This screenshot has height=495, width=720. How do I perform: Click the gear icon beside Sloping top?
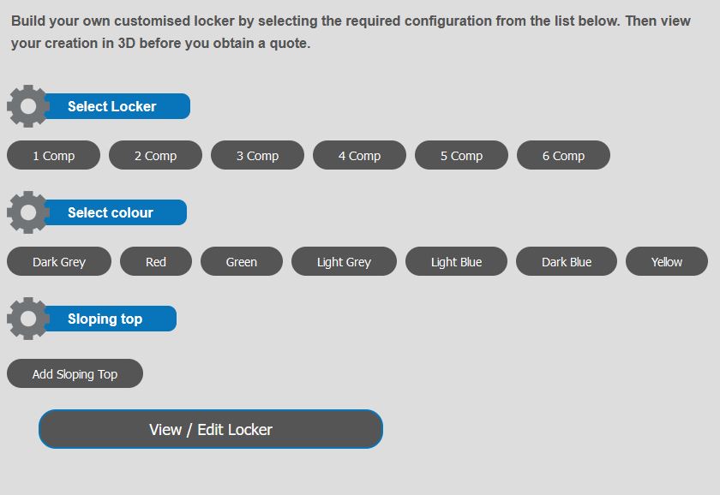click(x=28, y=319)
